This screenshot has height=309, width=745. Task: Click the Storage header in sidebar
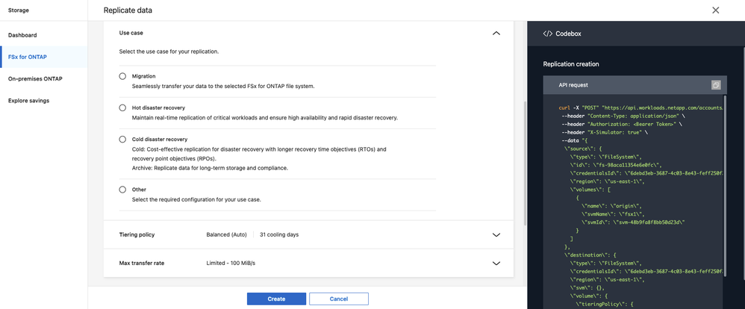coord(19,10)
